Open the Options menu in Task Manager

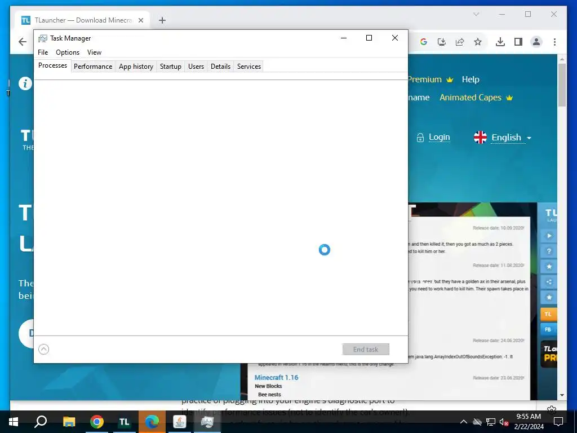(x=68, y=52)
